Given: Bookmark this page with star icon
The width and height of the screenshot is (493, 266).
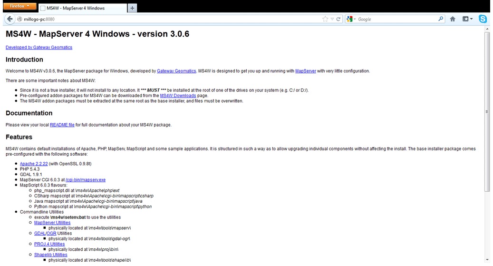Looking at the screenshot, I should (x=325, y=19).
